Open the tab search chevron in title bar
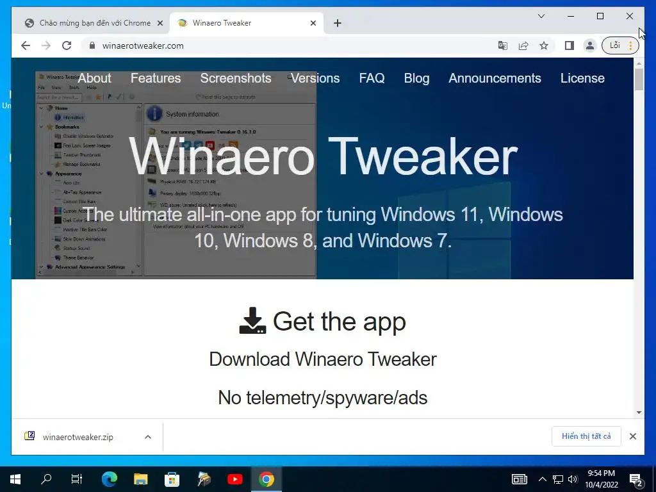This screenshot has width=656, height=492. coord(541,16)
